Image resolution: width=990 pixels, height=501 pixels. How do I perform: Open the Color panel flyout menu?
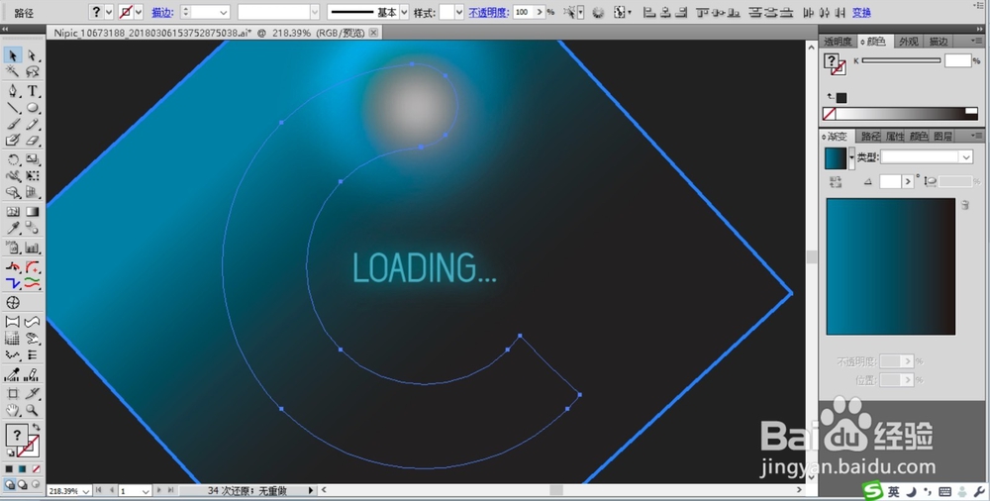click(x=976, y=41)
